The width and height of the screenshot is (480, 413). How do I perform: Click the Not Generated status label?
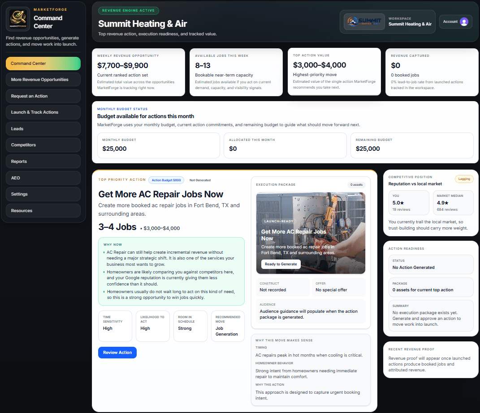pyautogui.click(x=200, y=180)
